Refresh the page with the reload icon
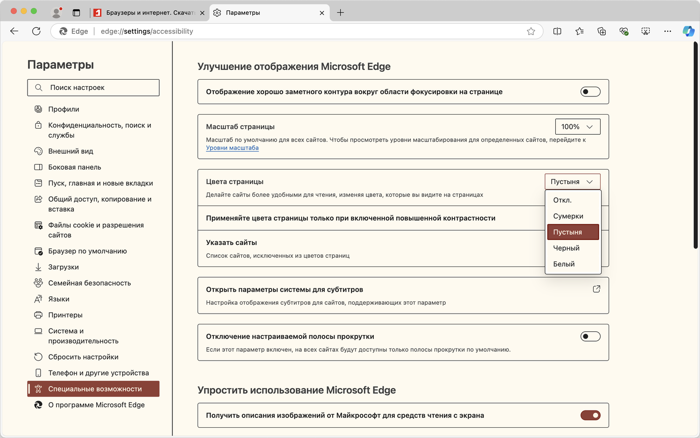700x438 pixels. pyautogui.click(x=36, y=31)
